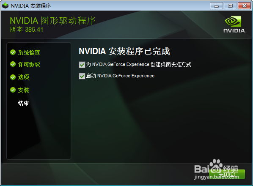This screenshot has width=253, height=186.
Task: Select the 许可协议 step in sidebar
Action: [29, 64]
